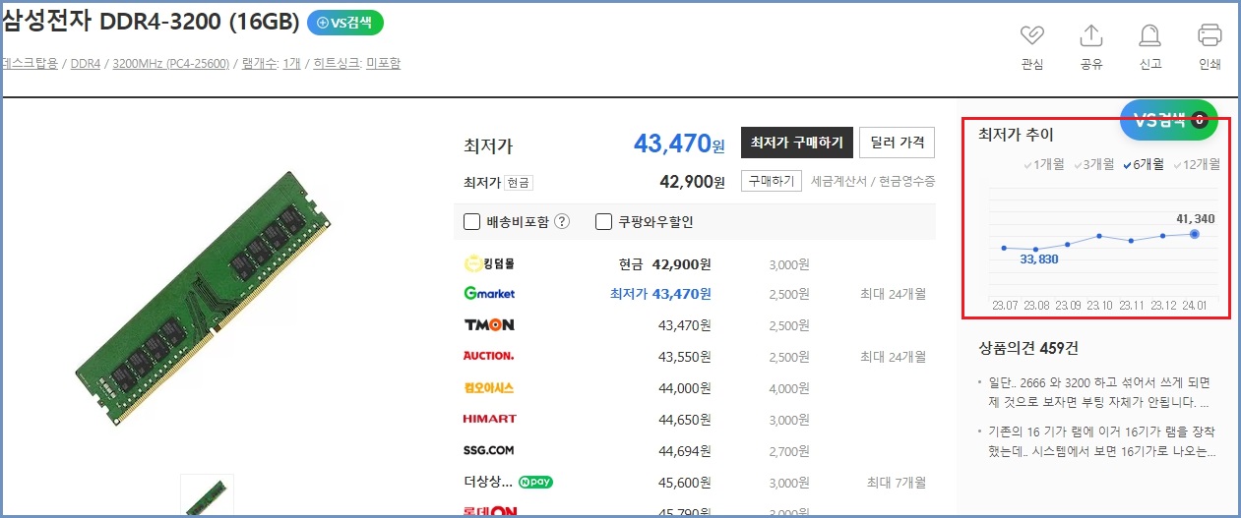Open the 최저가 43,470원 Gmarket price
Viewport: 1241px width, 518px height.
click(x=660, y=294)
